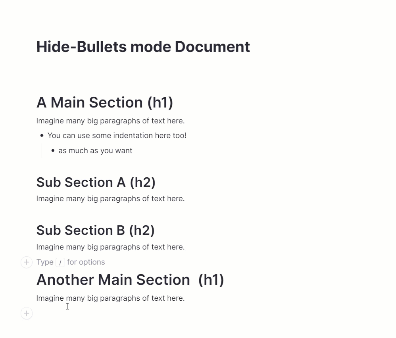This screenshot has height=338, width=396.
Task: Click the word 'Document' in the title
Action: (212, 47)
